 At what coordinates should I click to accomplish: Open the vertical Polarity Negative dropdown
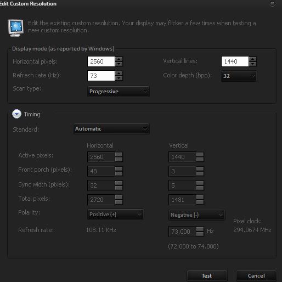(x=197, y=215)
